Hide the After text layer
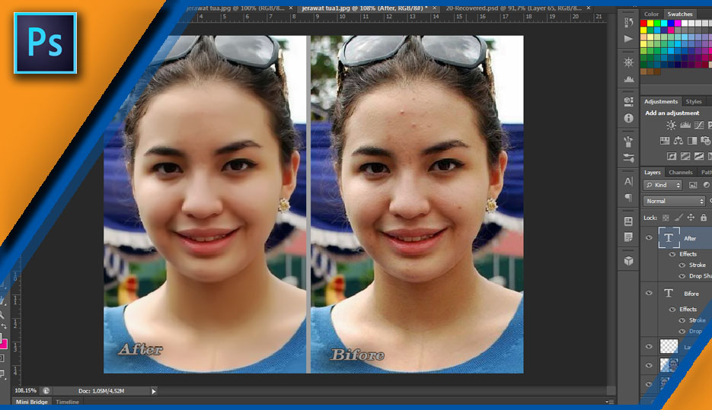712x410 pixels. (x=649, y=237)
